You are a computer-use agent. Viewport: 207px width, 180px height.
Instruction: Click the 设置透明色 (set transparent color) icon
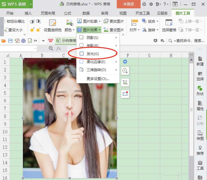pos(53,24)
